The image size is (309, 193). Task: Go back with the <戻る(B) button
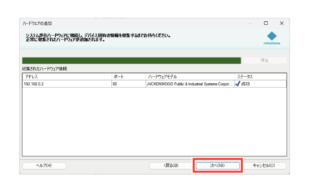[171, 166]
